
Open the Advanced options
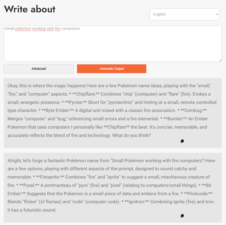[x=39, y=69]
